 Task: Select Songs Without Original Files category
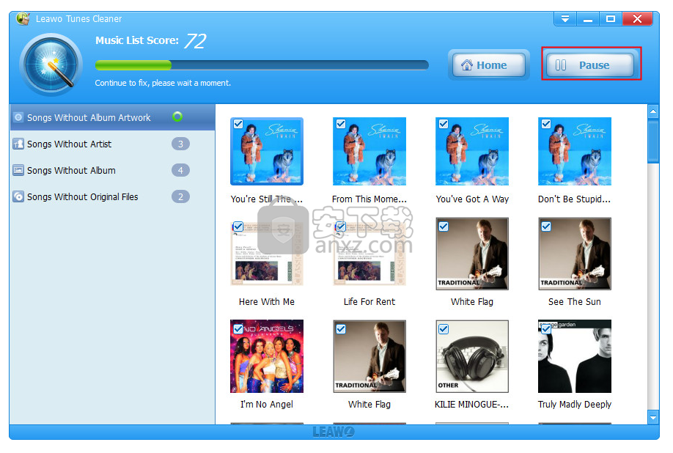tap(112, 196)
